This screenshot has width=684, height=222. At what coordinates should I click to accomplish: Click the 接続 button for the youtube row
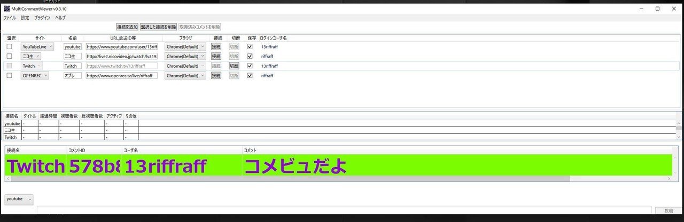(x=216, y=46)
